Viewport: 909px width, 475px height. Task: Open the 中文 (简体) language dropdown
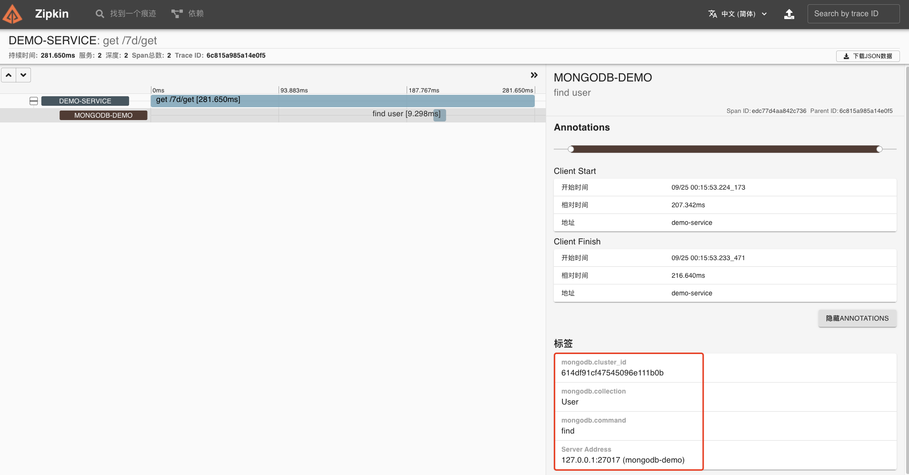point(738,14)
